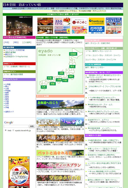Focus the Google search text field
Screen dimensions: 128x188
(16, 126)
